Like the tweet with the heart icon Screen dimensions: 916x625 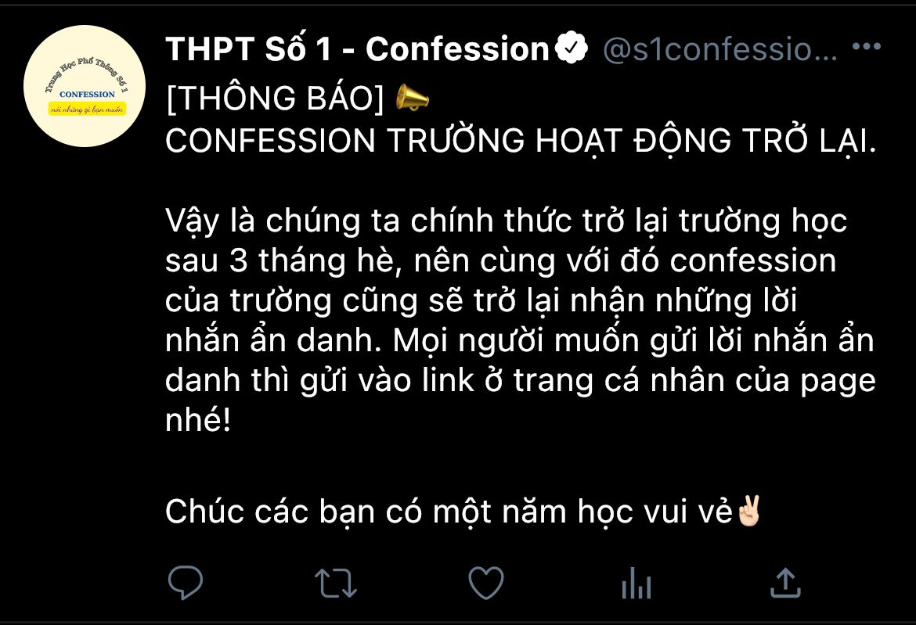click(x=486, y=583)
